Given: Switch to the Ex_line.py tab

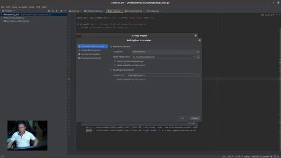Looking at the screenshot, I should tap(115, 11).
